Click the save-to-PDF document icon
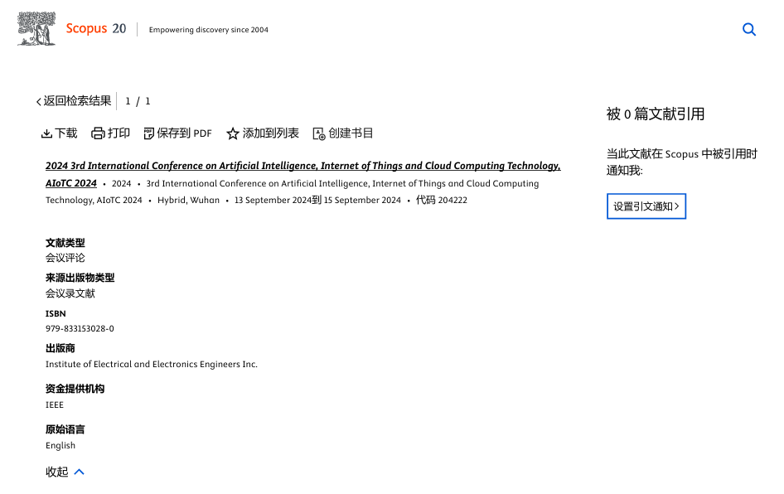The height and width of the screenshot is (494, 784). coord(149,133)
